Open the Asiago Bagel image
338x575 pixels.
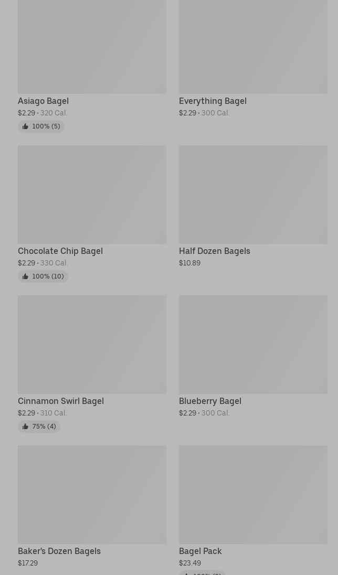point(92,47)
